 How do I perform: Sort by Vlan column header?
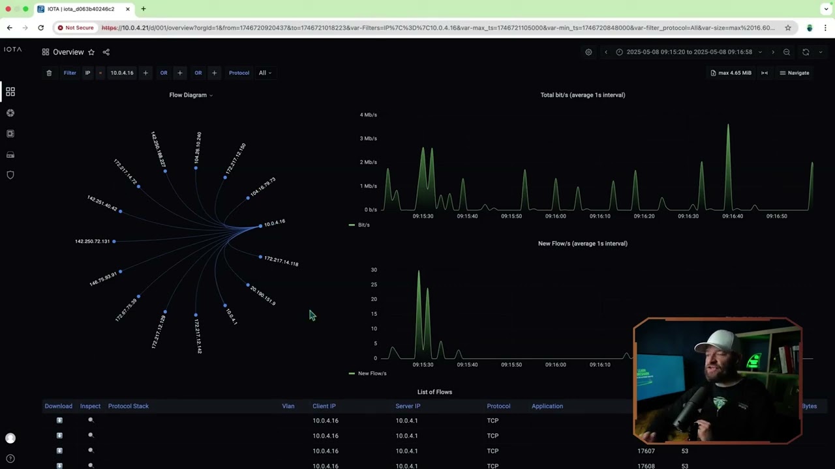(288, 406)
